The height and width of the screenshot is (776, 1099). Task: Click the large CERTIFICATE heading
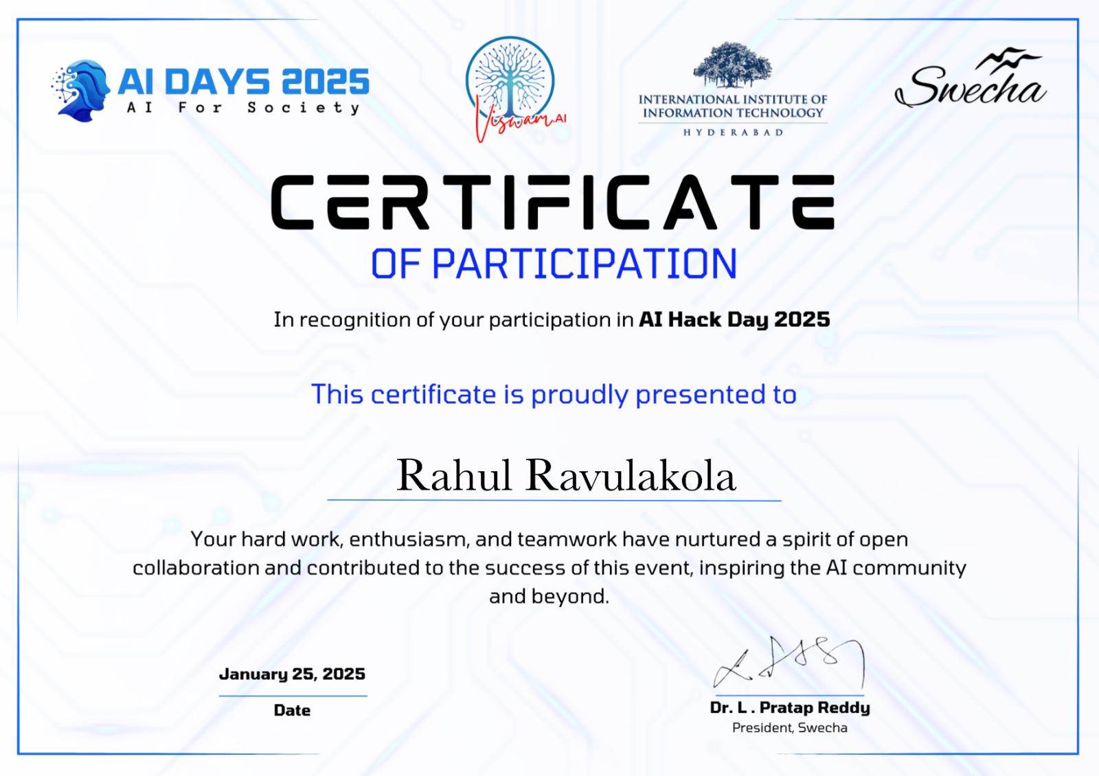pos(552,203)
